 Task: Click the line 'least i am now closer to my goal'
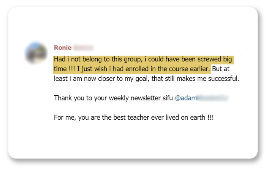point(146,79)
